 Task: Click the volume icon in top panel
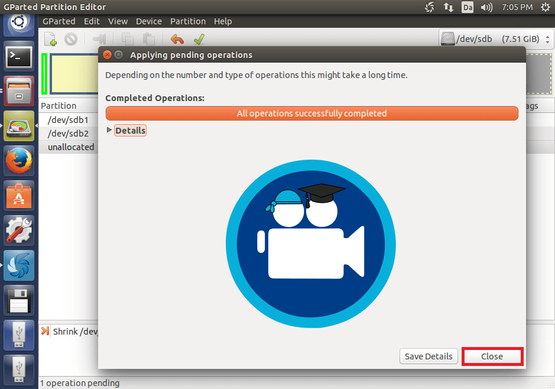pos(486,7)
